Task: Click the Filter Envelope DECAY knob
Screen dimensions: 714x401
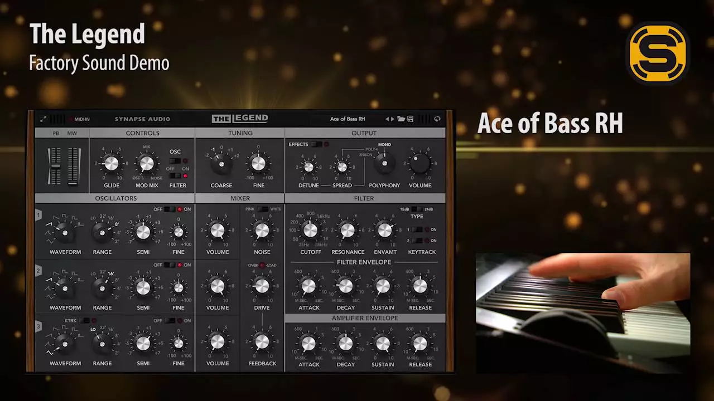Action: point(346,286)
